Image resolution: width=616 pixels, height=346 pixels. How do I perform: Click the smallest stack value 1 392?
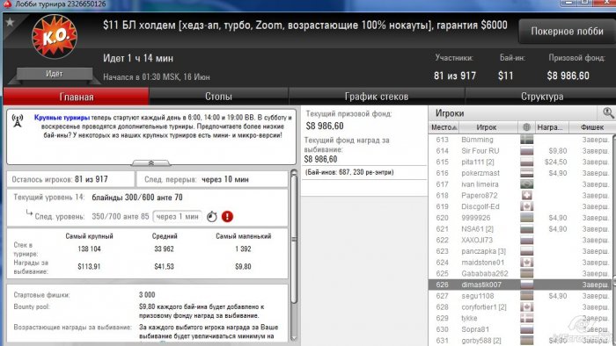(x=243, y=249)
